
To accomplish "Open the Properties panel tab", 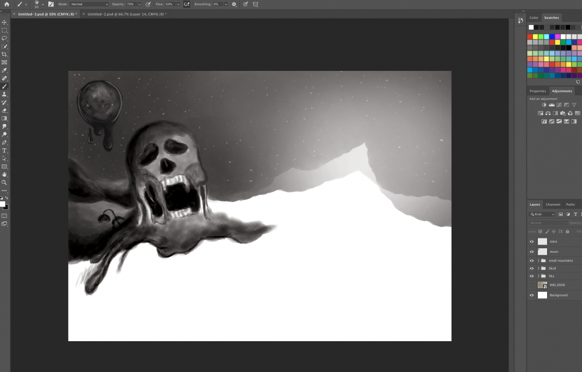I will (x=538, y=91).
